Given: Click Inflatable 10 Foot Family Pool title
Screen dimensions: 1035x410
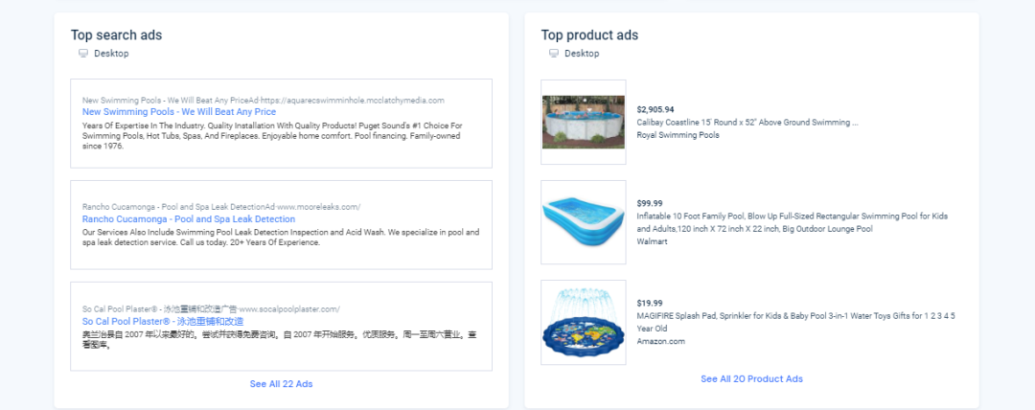Looking at the screenshot, I should [x=793, y=222].
